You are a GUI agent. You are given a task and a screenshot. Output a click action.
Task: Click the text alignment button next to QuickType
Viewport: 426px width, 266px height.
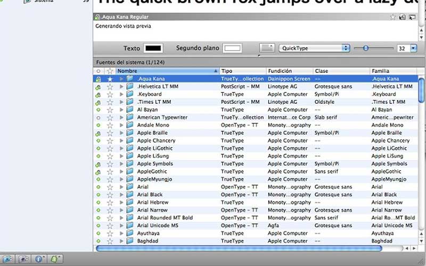267,48
